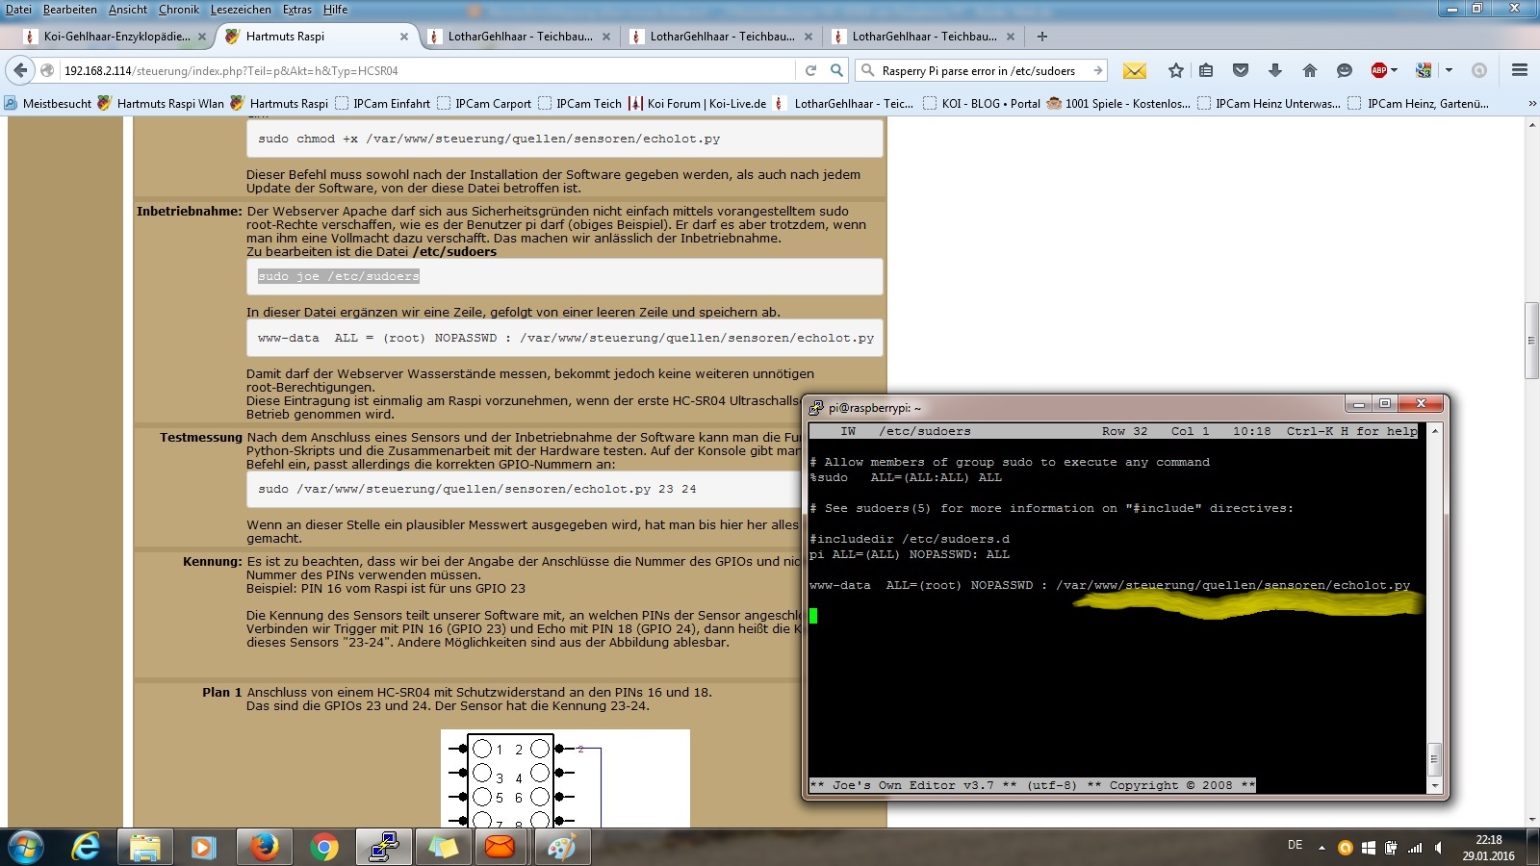Open the downloads arrow icon
The height and width of the screenshot is (866, 1540).
click(x=1274, y=70)
